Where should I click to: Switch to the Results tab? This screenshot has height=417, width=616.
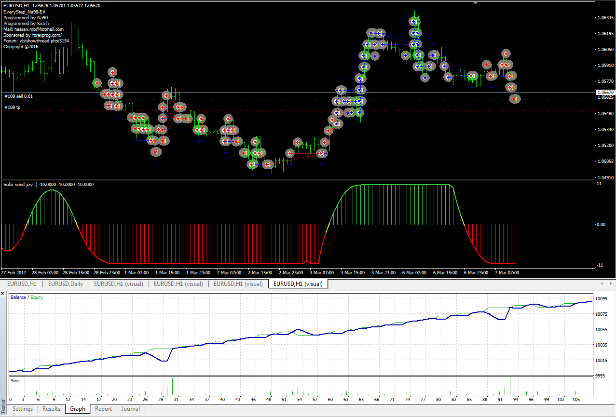pyautogui.click(x=52, y=409)
